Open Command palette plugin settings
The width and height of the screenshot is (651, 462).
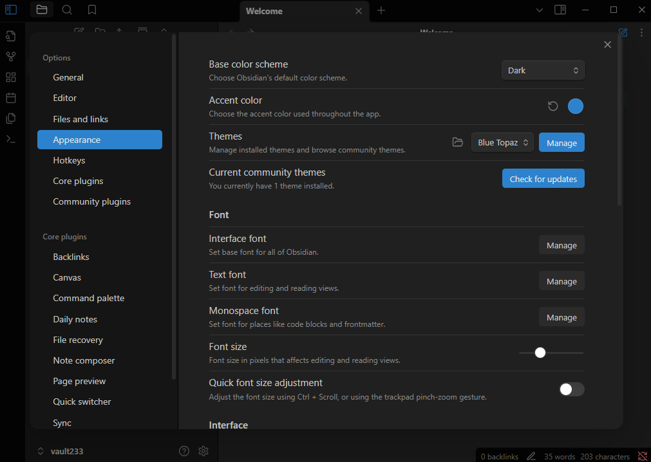(100, 298)
